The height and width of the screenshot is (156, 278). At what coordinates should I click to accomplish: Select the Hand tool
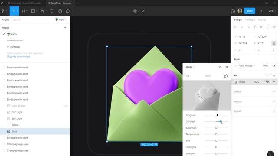click(60, 11)
